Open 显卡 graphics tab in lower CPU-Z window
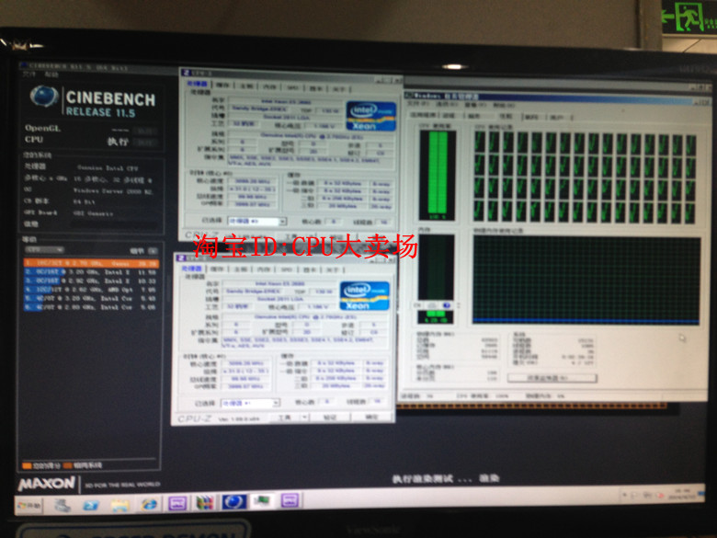The height and width of the screenshot is (538, 717). 310,270
